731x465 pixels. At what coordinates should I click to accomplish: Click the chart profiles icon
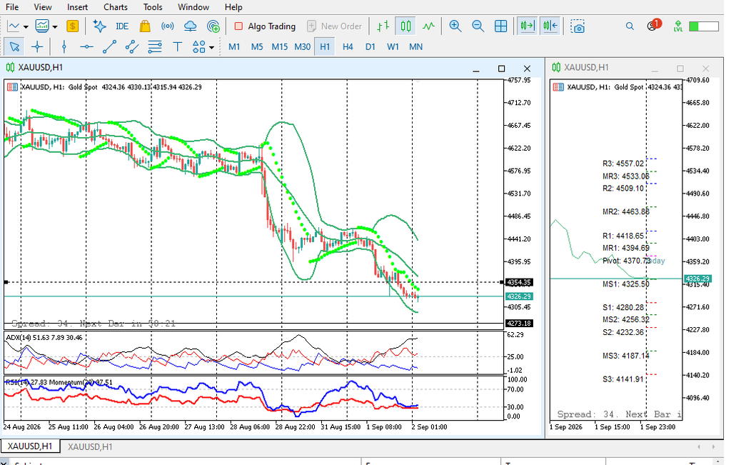(x=42, y=26)
